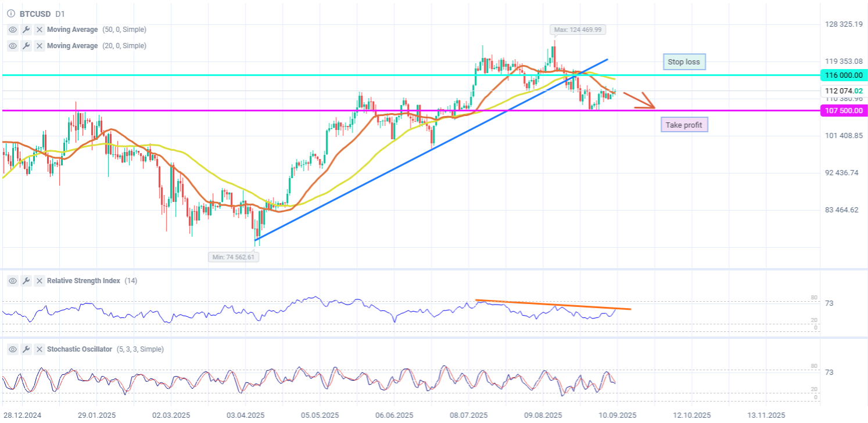Click the BTCUSD symbol name
The height and width of the screenshot is (423, 868).
coord(35,13)
